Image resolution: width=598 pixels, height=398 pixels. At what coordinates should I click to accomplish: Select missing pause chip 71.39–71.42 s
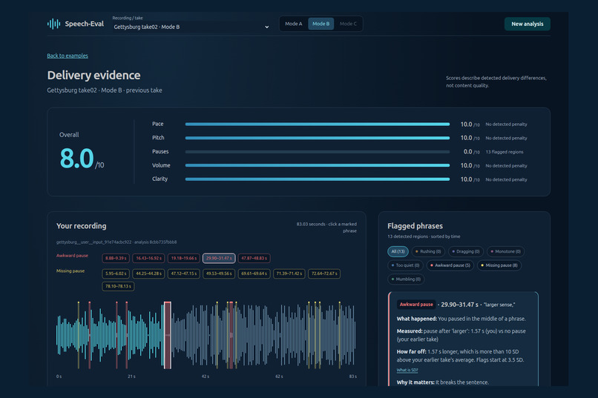click(289, 273)
